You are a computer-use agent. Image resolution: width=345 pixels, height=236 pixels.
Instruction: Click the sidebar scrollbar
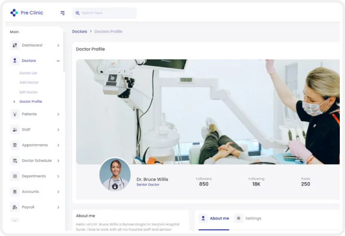pos(64,52)
